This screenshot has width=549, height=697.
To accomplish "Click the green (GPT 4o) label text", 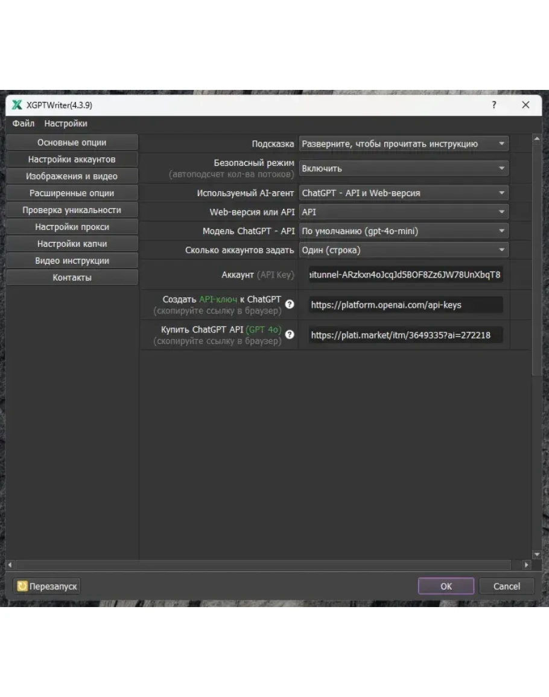I will click(264, 329).
